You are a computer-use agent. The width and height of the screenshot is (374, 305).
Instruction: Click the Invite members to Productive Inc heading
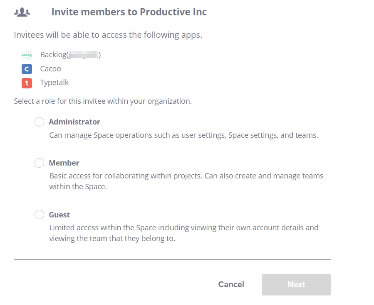(x=129, y=12)
